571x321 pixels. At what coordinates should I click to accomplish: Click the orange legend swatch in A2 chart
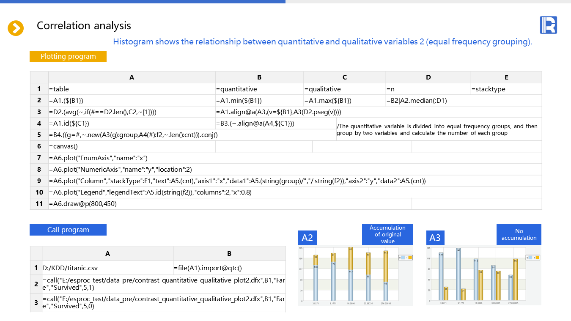click(x=409, y=257)
